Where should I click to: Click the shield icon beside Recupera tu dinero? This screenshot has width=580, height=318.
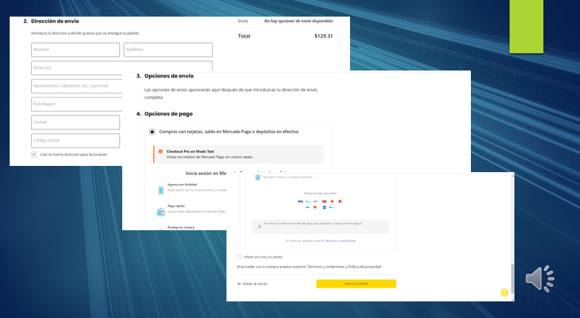(258, 178)
